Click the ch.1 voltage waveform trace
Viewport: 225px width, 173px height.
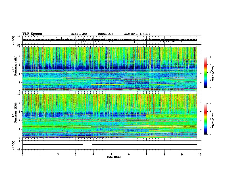tap(110, 40)
